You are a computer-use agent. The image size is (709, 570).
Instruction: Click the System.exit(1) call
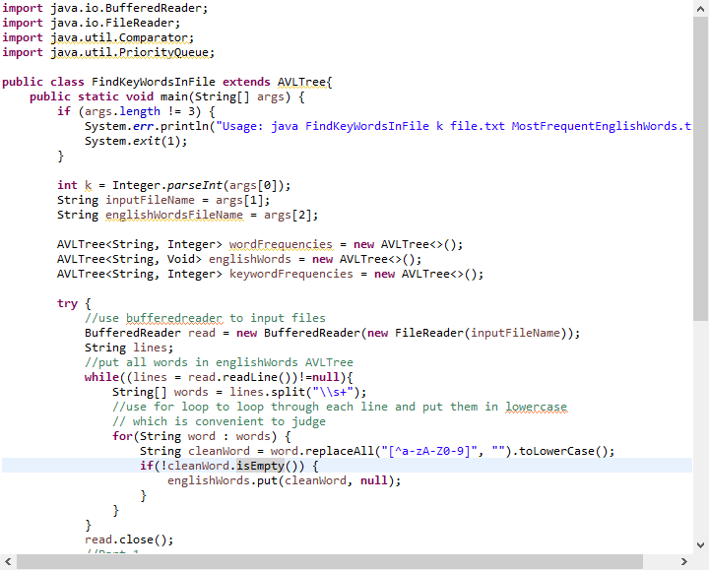(x=136, y=141)
